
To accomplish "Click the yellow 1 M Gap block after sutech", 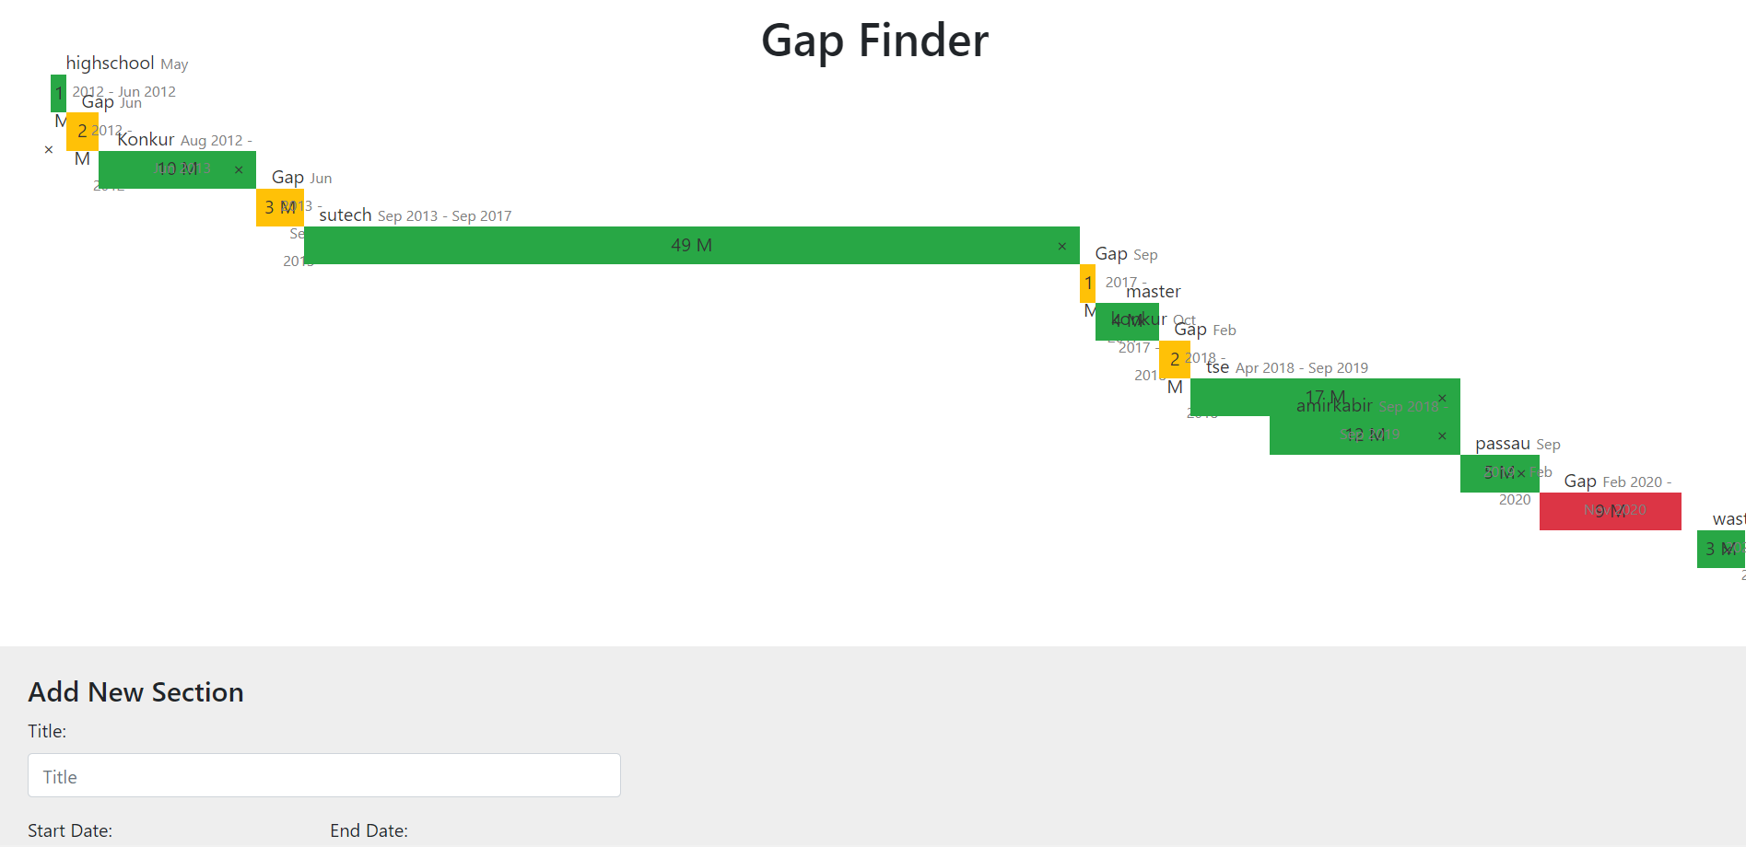I will [1087, 285].
